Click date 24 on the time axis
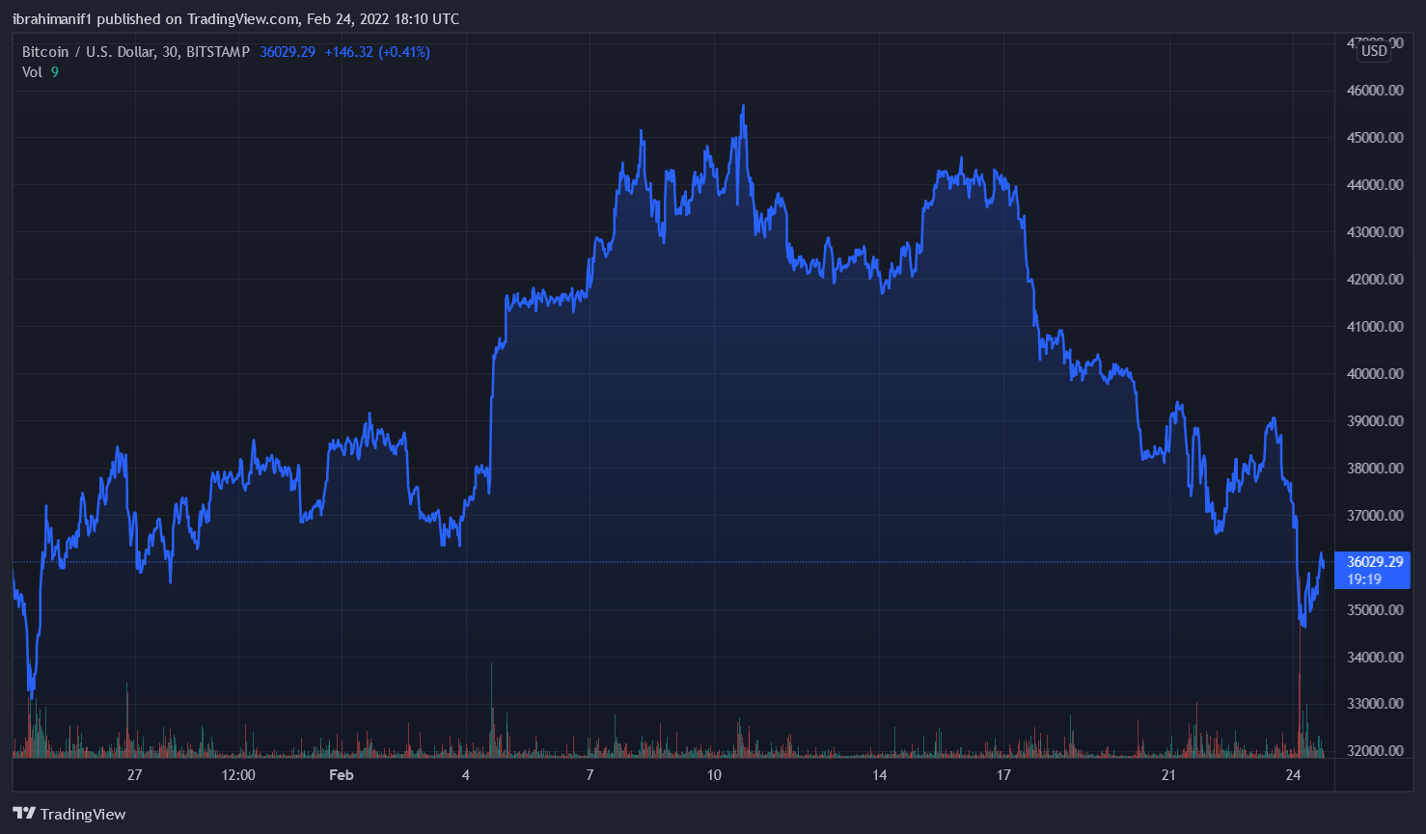Screen dimensions: 1426x834 click(x=1293, y=775)
